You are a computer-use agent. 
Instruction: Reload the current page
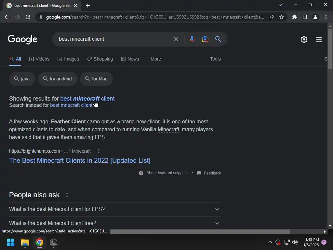click(28, 17)
